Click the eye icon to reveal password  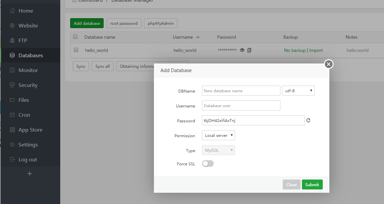[242, 50]
